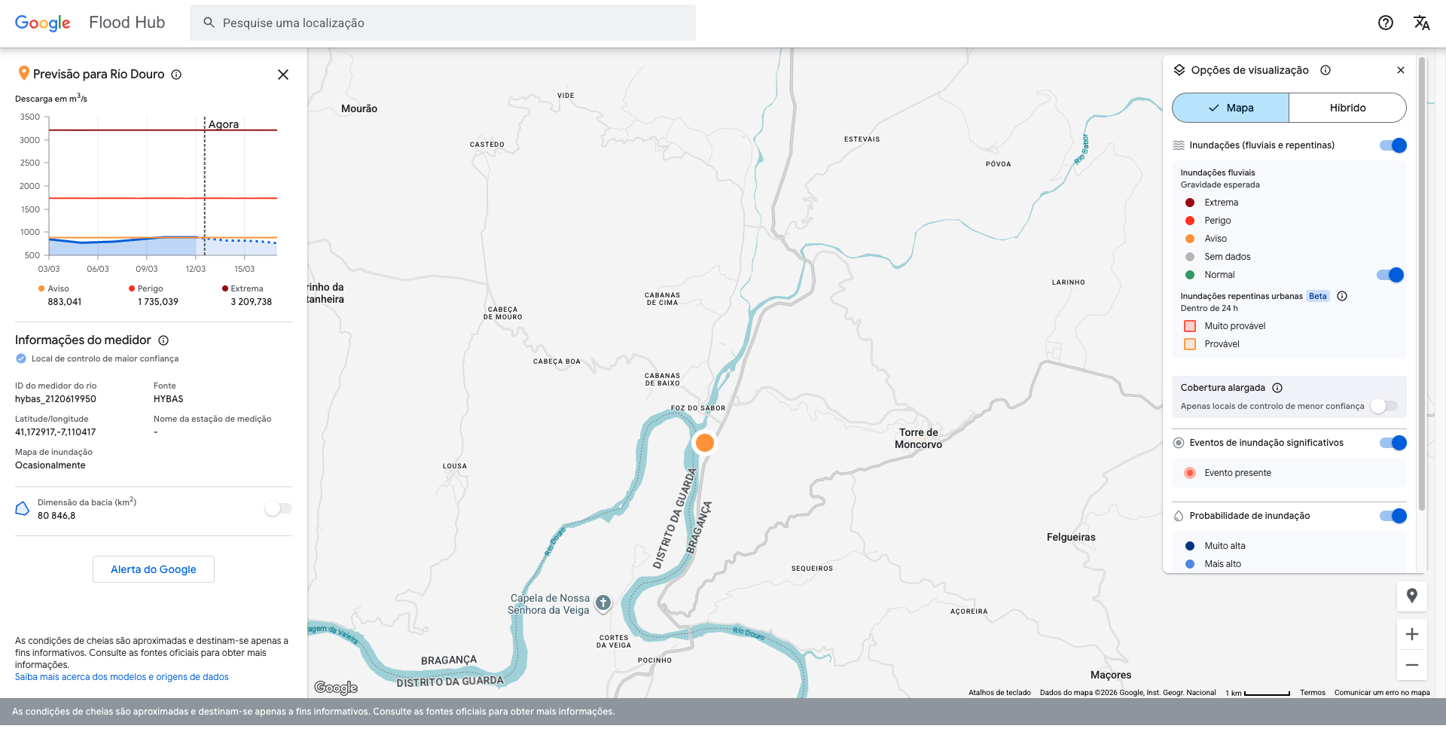Select the Mapa view tab

(x=1229, y=108)
